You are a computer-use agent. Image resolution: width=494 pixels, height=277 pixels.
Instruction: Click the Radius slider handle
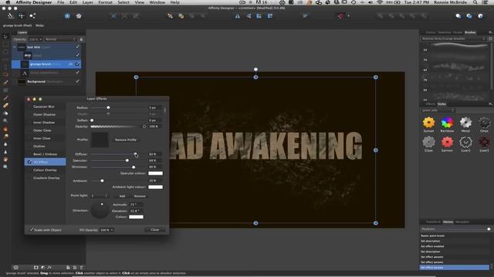tap(108, 108)
